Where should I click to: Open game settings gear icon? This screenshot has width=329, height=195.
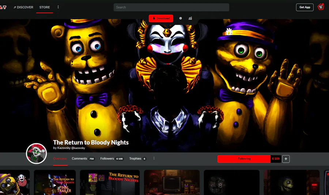pyautogui.click(x=181, y=18)
